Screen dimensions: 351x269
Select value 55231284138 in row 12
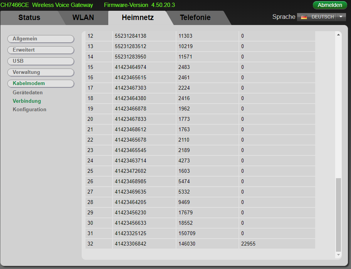(131, 36)
